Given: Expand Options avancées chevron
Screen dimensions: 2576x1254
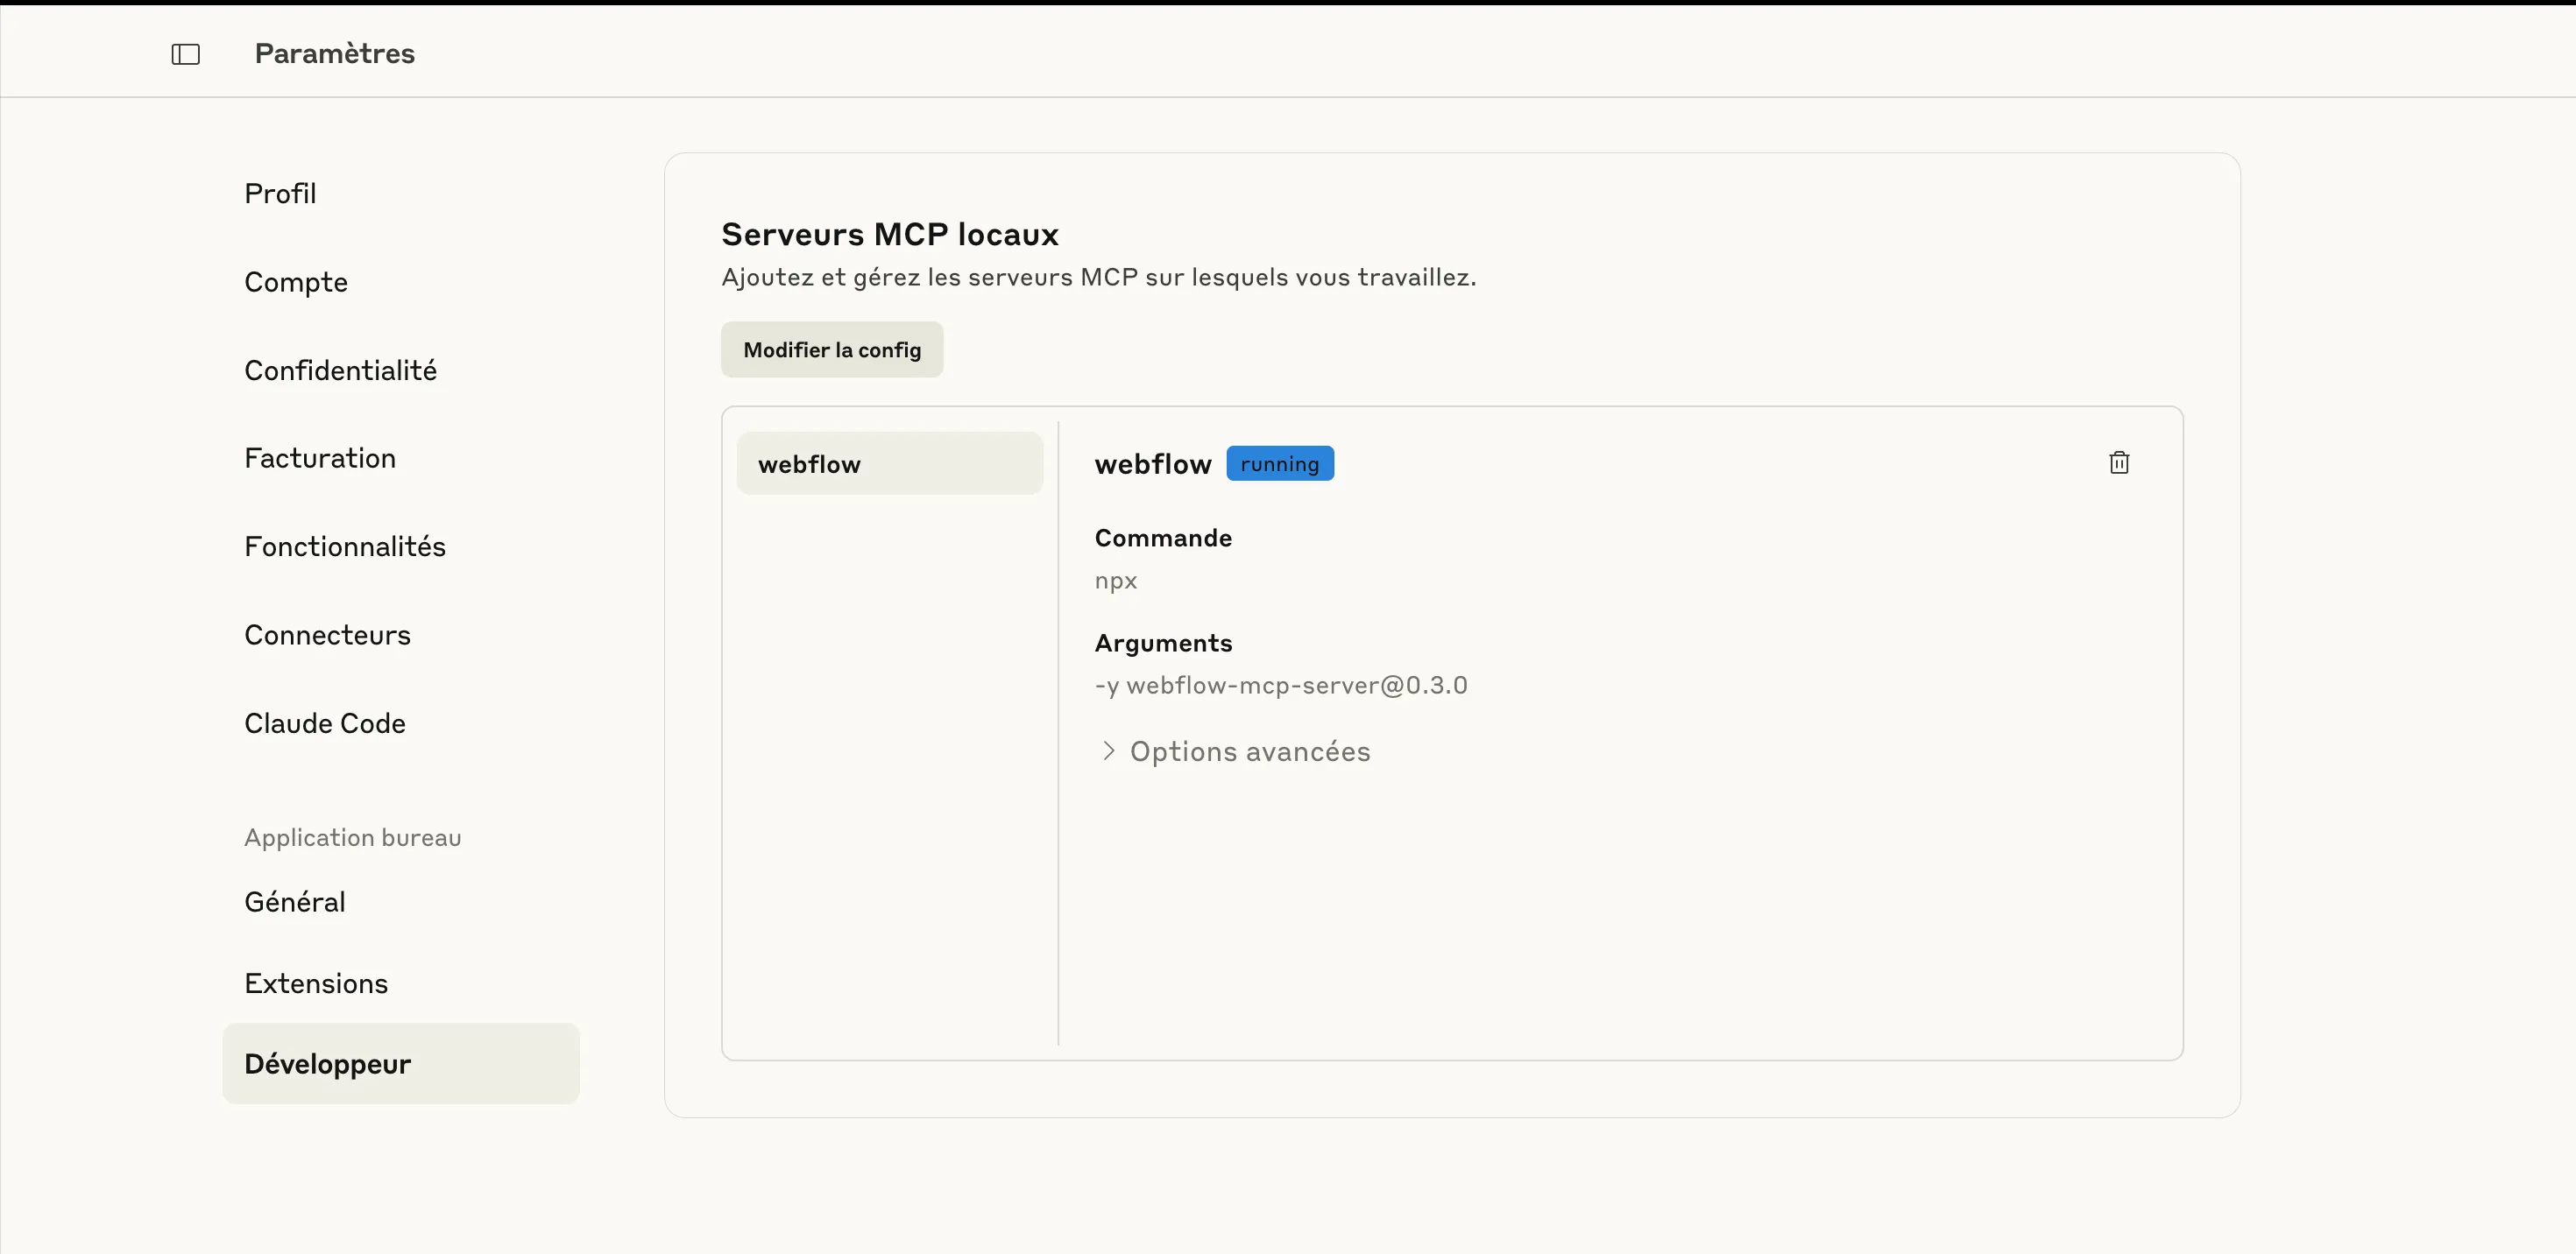Looking at the screenshot, I should tap(1108, 751).
